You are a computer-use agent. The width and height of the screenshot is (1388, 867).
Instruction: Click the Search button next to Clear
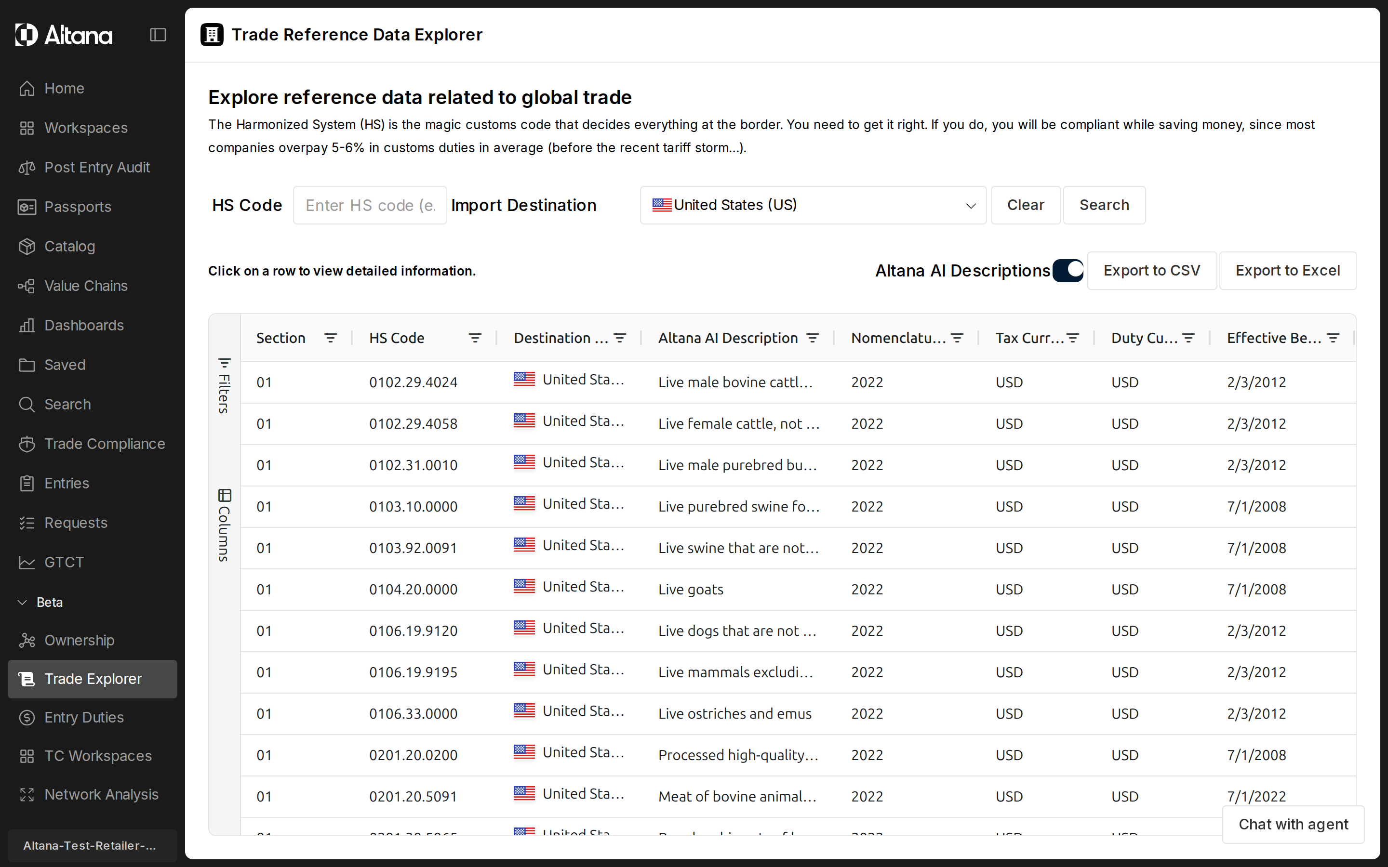coord(1104,205)
